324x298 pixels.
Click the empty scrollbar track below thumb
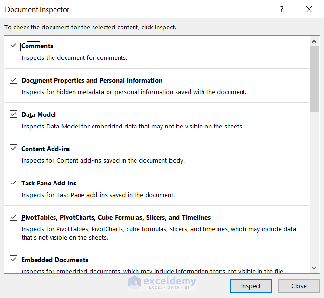pos(314,193)
